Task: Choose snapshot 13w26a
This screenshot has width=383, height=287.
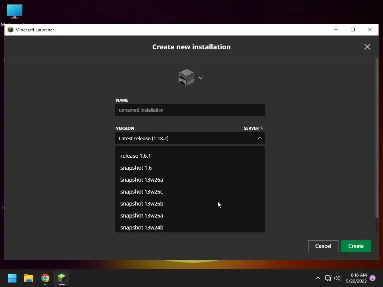Action: [x=190, y=180]
